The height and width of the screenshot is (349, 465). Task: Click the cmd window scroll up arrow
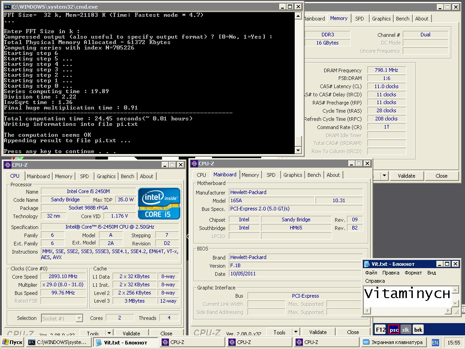[298, 16]
